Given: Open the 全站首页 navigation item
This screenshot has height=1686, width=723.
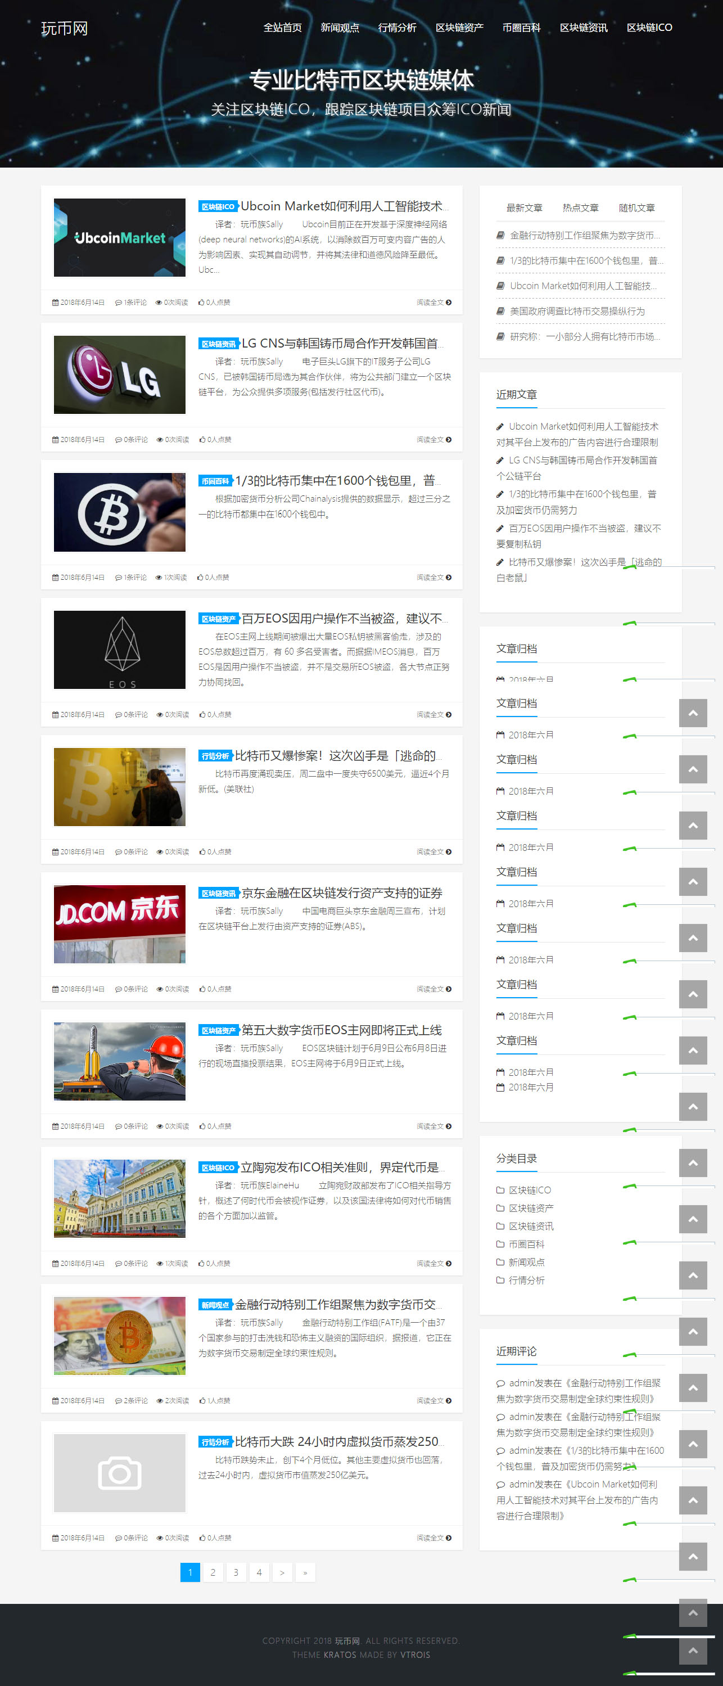Looking at the screenshot, I should [283, 28].
